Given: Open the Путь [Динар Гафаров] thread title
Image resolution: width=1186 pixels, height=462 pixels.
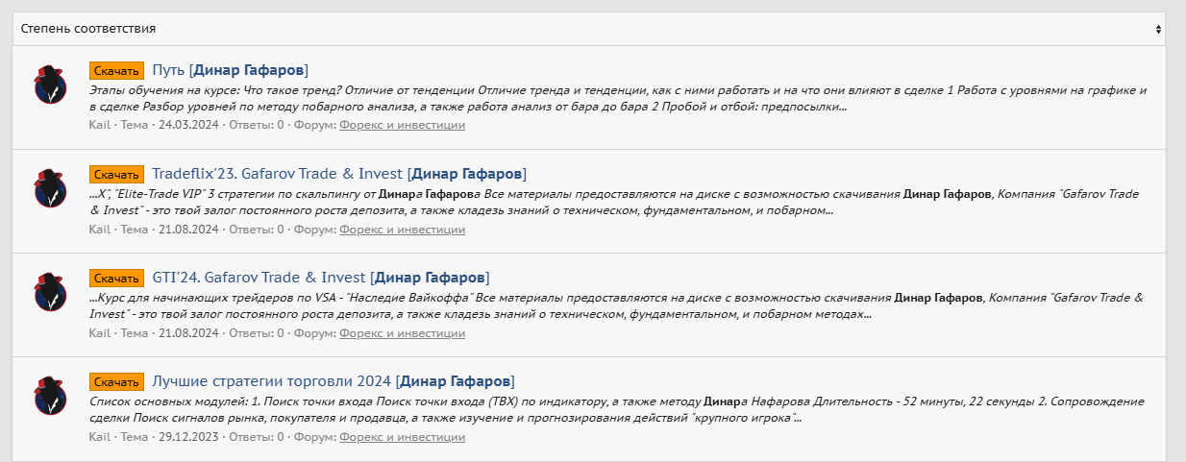Looking at the screenshot, I should point(230,70).
